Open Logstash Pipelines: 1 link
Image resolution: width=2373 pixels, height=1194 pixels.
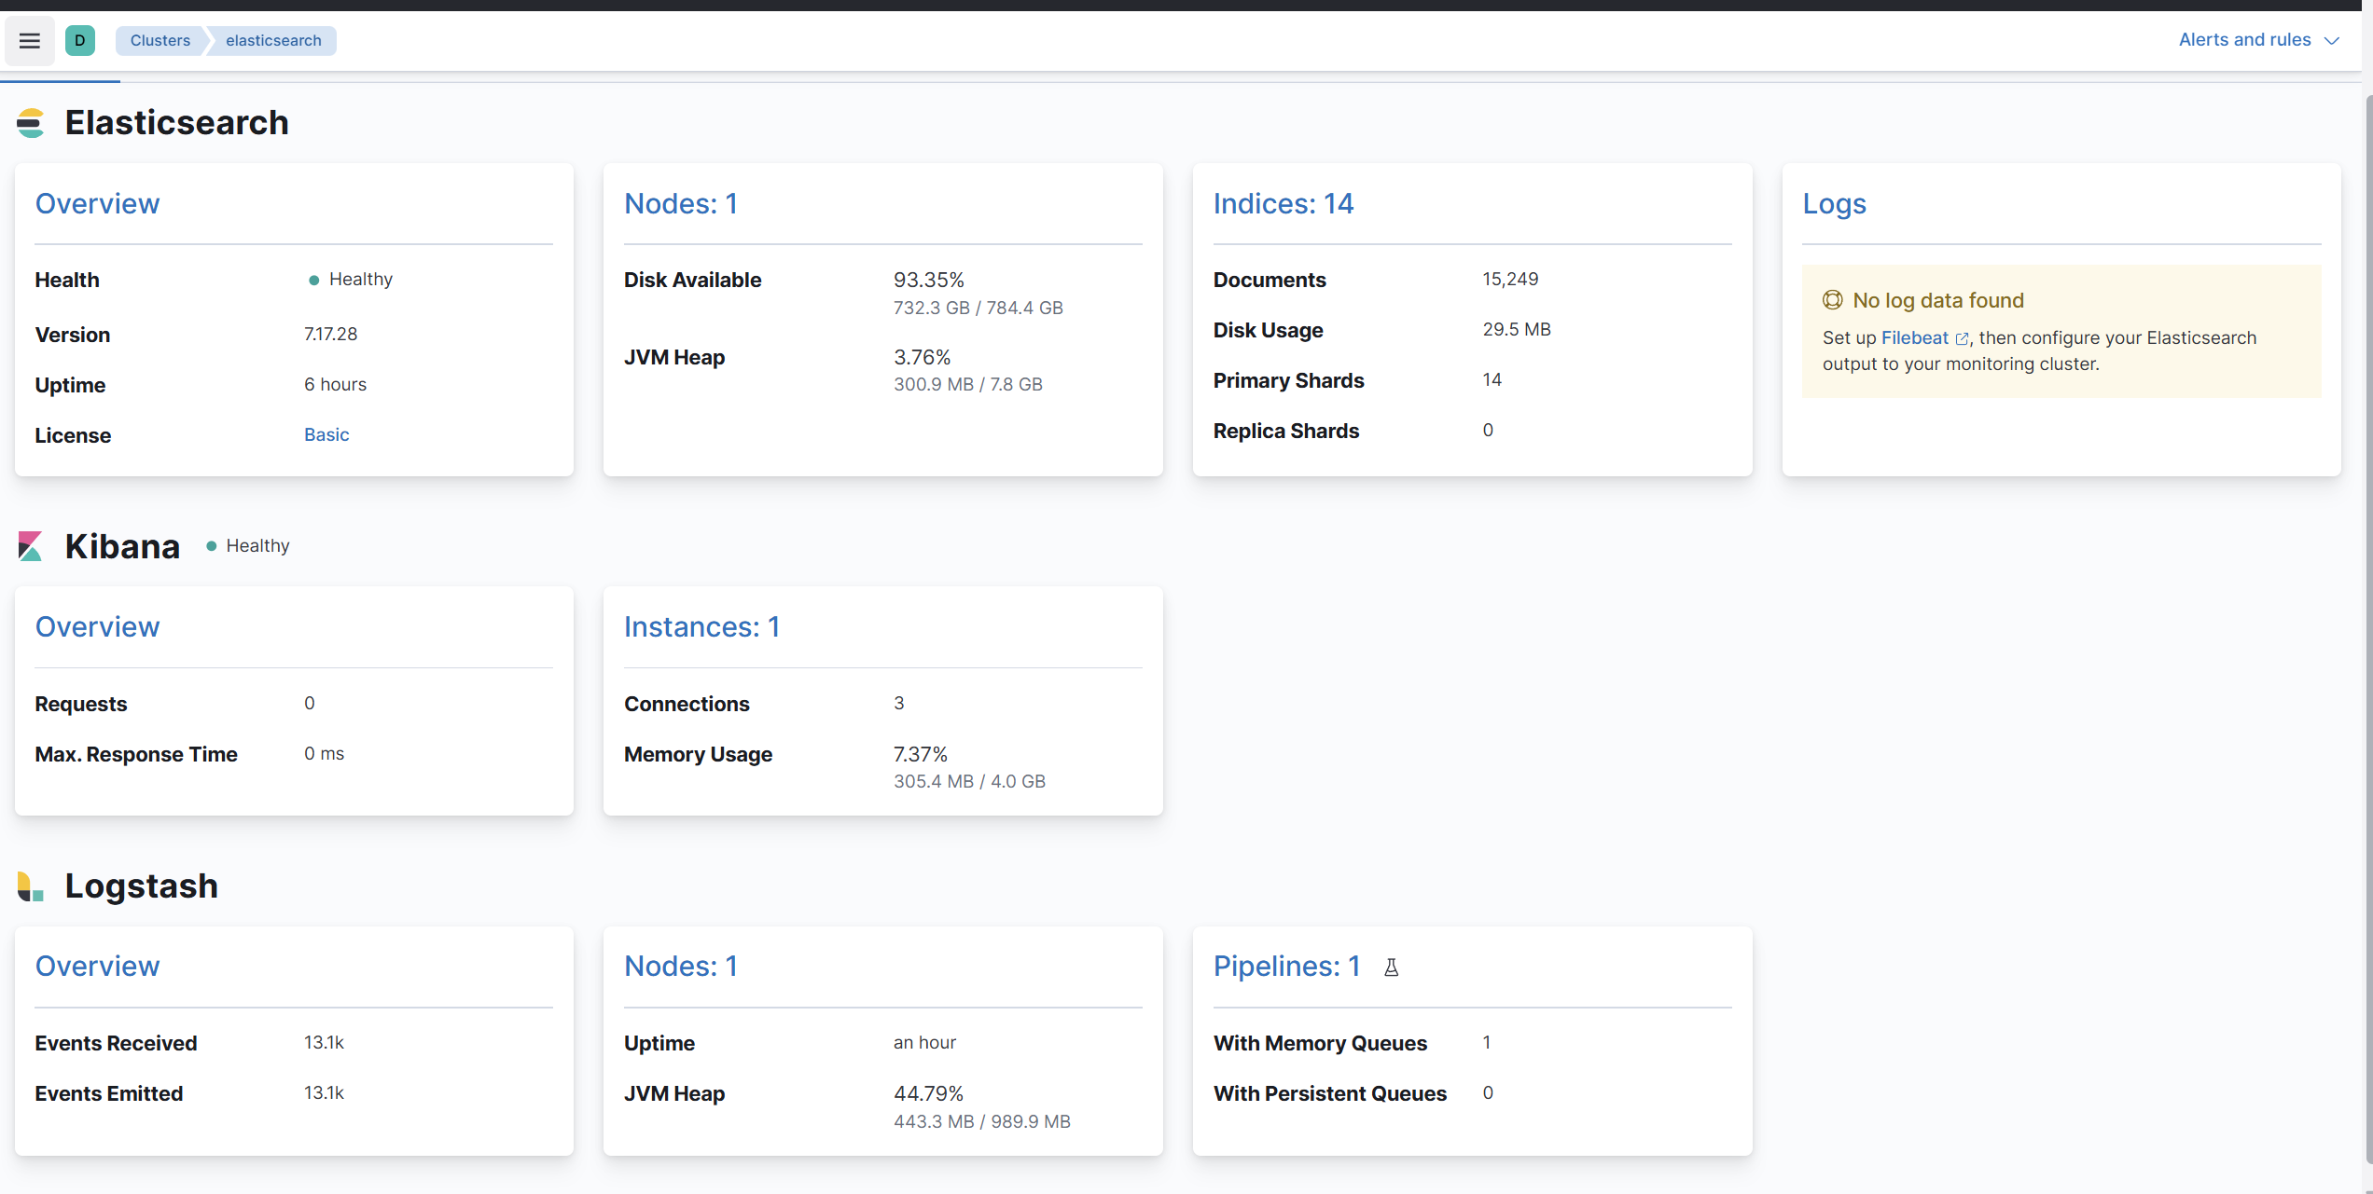[x=1286, y=966]
